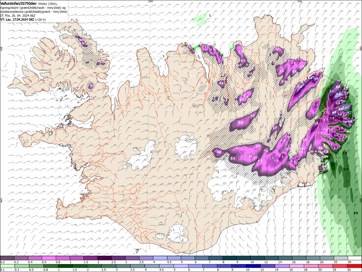Click the 3.0 precipitation value in Eastfjords

(x=336, y=135)
